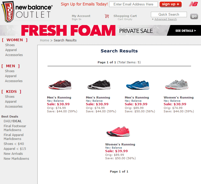Click the go search button

[x=194, y=16]
